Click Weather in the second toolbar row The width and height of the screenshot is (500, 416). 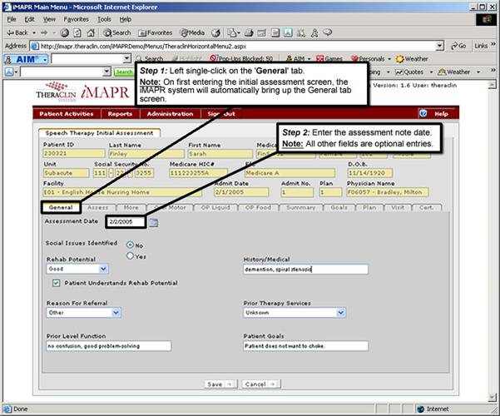click(x=453, y=72)
